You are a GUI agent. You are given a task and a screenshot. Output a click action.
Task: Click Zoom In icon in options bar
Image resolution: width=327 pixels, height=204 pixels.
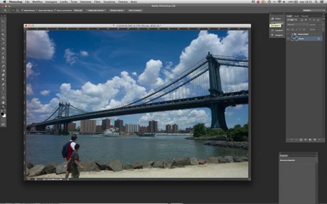13,10
